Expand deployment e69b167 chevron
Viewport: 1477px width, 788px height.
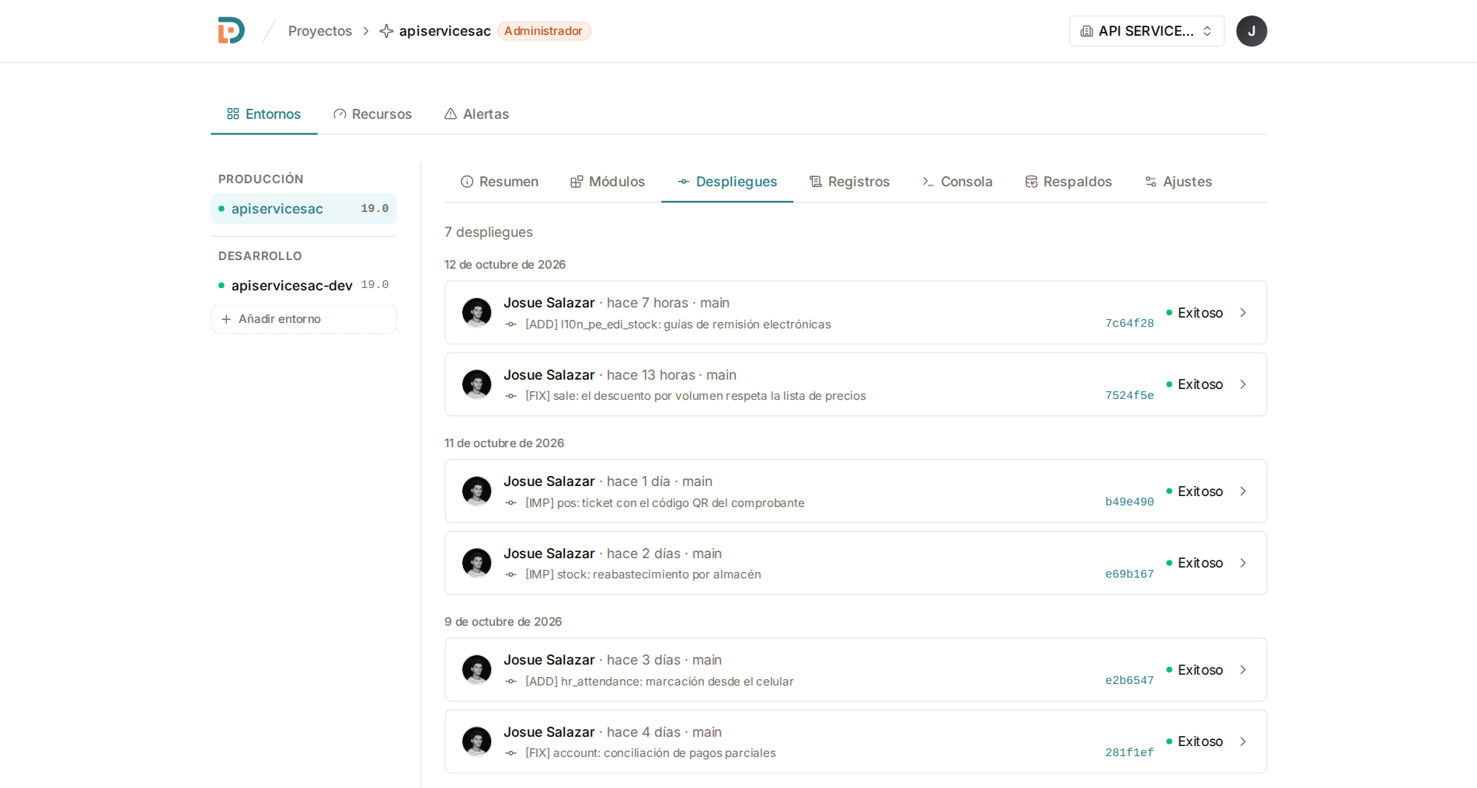click(x=1243, y=563)
